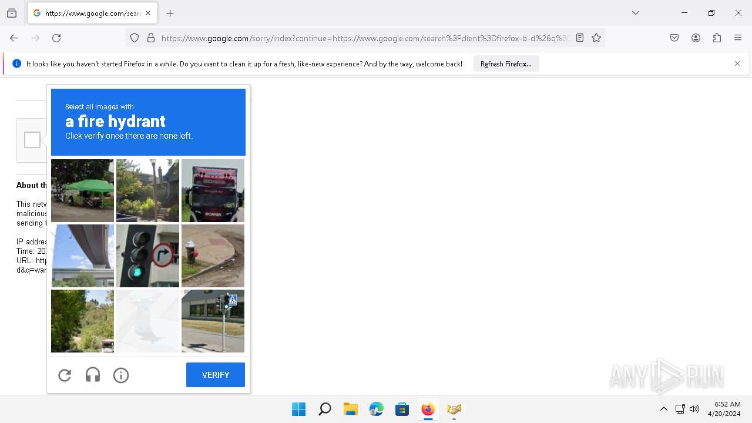Click the notification info icon

coord(16,63)
